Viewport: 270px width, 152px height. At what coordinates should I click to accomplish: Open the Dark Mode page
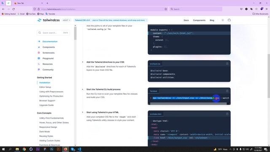point(45,131)
